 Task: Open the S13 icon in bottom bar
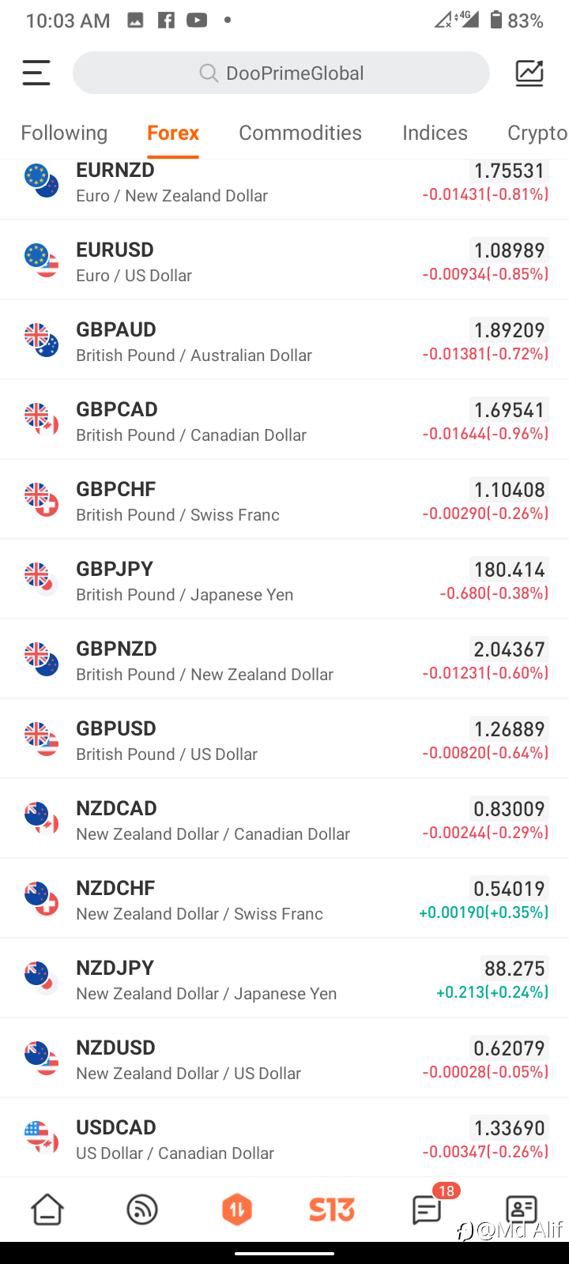pyautogui.click(x=332, y=1209)
